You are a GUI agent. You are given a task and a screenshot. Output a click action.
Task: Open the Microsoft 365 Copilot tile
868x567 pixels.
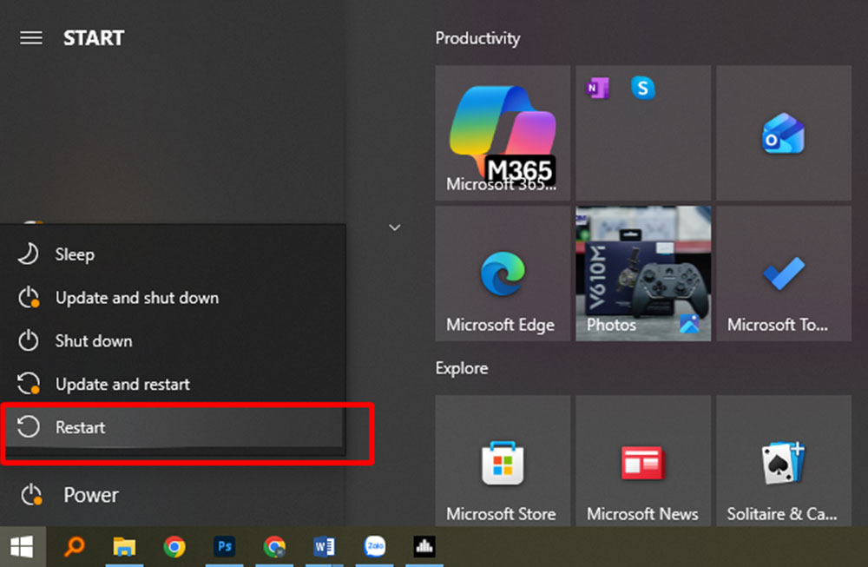[503, 133]
